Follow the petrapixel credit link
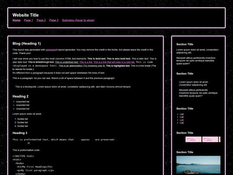The width and height of the screenshot is (233, 175). click(x=50, y=50)
